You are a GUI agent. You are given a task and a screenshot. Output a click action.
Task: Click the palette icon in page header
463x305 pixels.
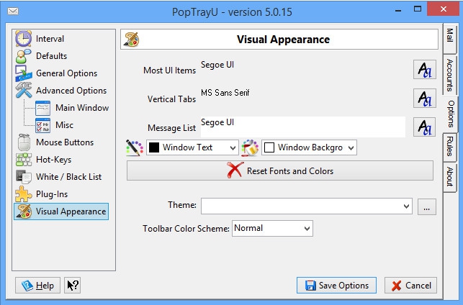[x=131, y=40]
